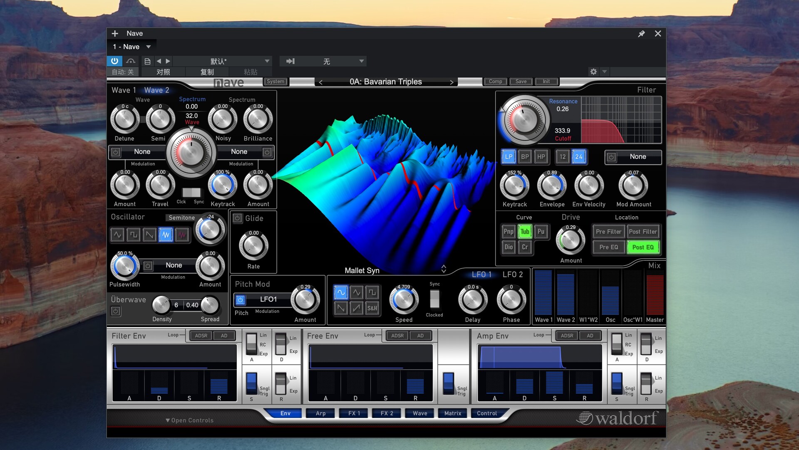799x450 pixels.
Task: Open the Wave modulation source None selector
Action: click(x=142, y=152)
